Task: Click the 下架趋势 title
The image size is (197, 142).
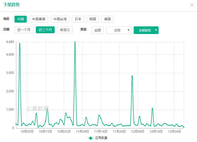Action: (x=12, y=5)
